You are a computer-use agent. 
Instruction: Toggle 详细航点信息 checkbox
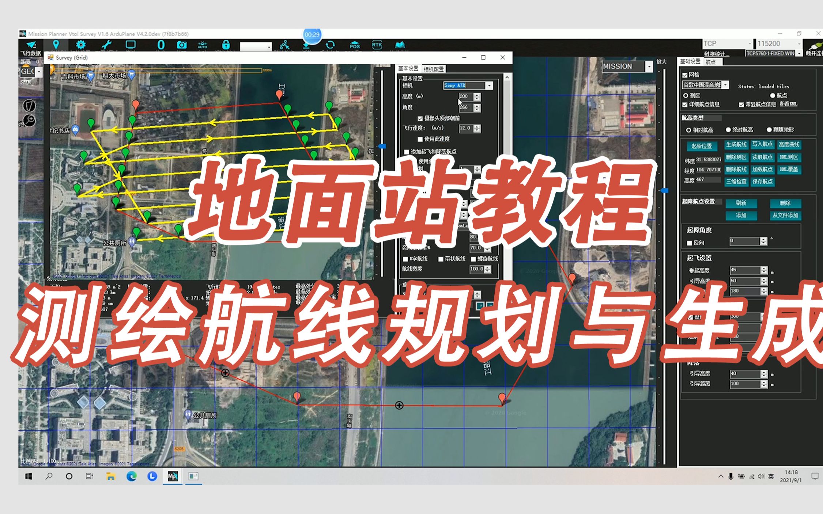(x=685, y=105)
